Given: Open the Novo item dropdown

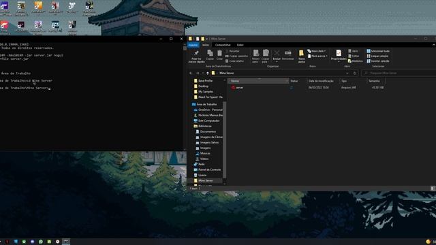Looking at the screenshot, I should tap(317, 51).
